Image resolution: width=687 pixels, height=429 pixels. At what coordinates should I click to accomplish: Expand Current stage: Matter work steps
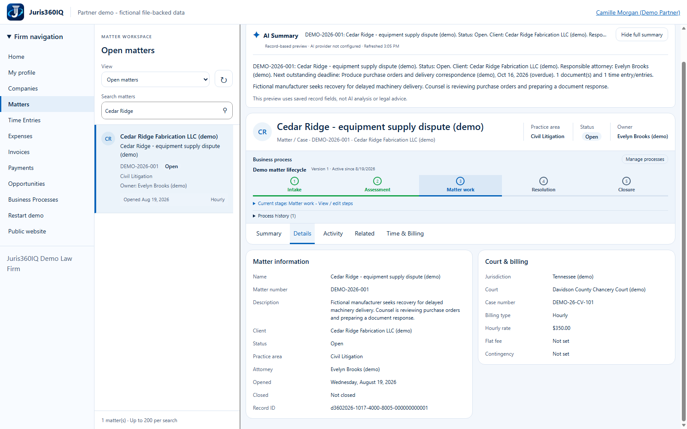point(303,203)
